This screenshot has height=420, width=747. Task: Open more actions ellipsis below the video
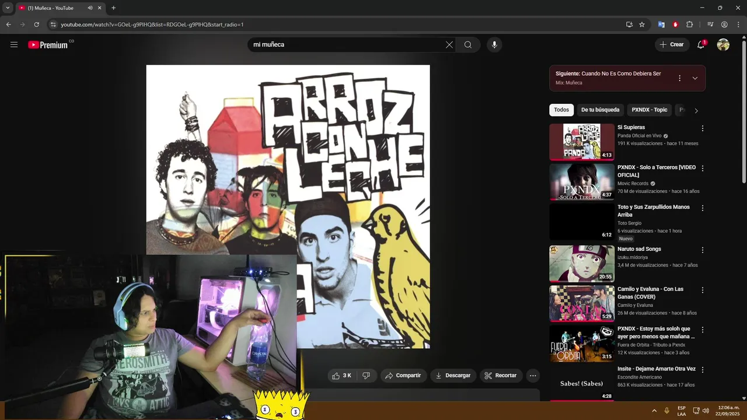point(532,376)
